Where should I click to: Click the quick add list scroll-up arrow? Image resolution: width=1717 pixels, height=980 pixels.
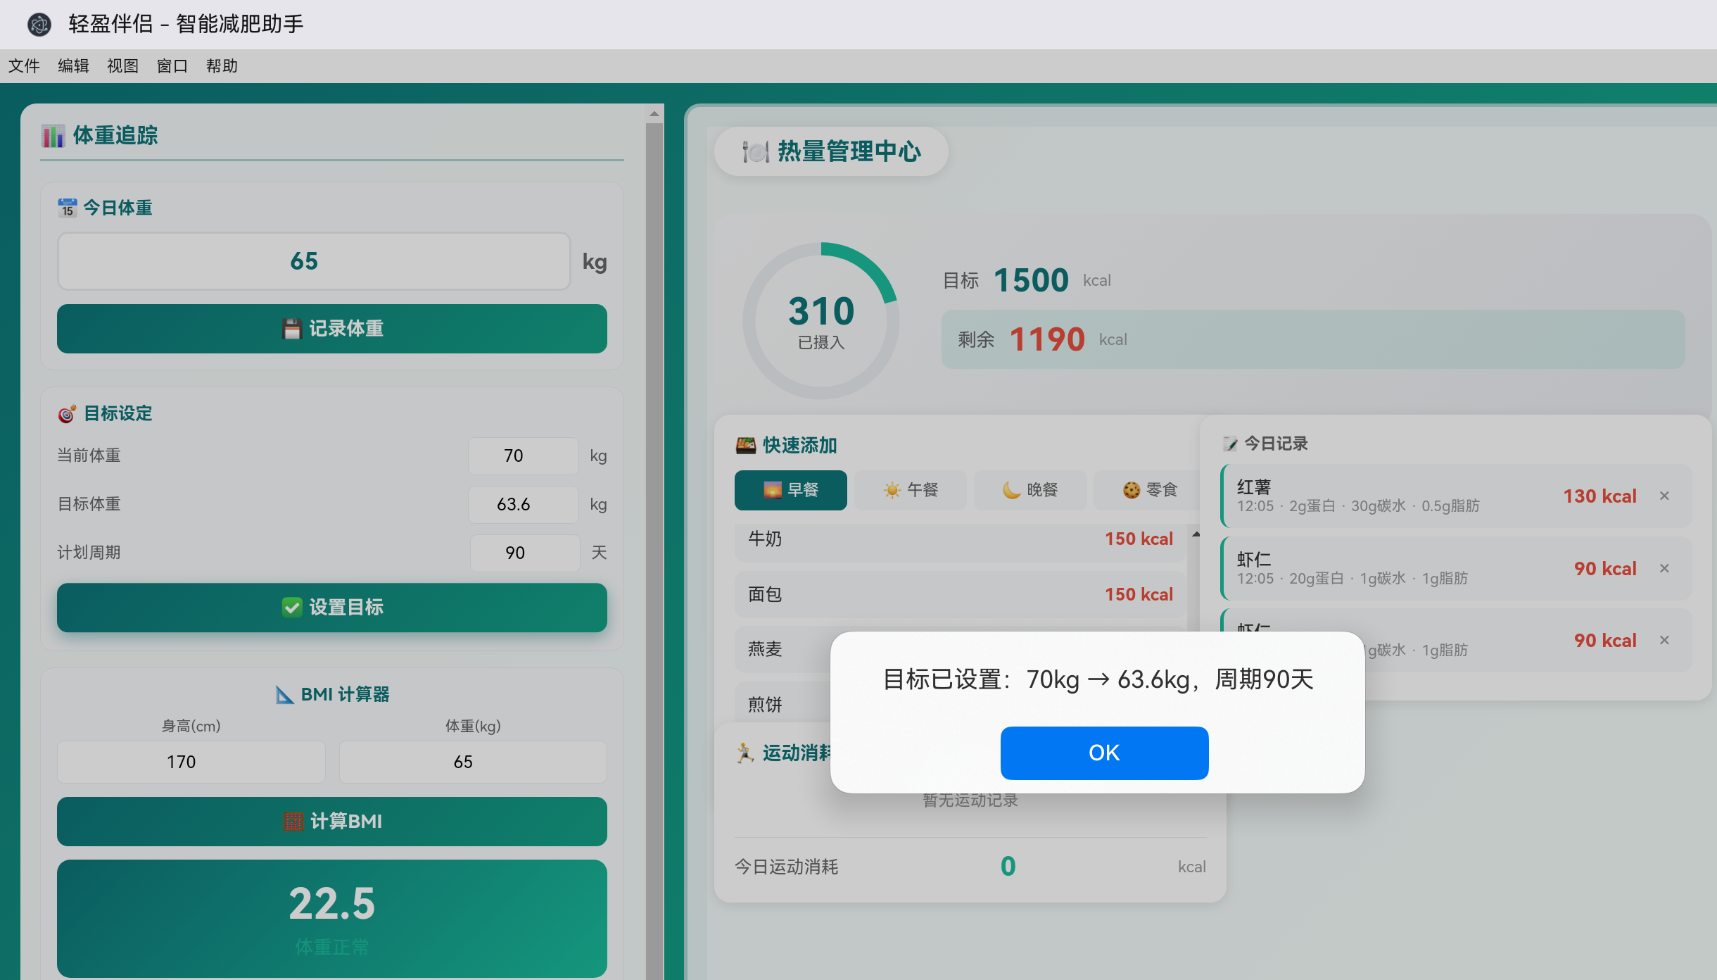1196,534
